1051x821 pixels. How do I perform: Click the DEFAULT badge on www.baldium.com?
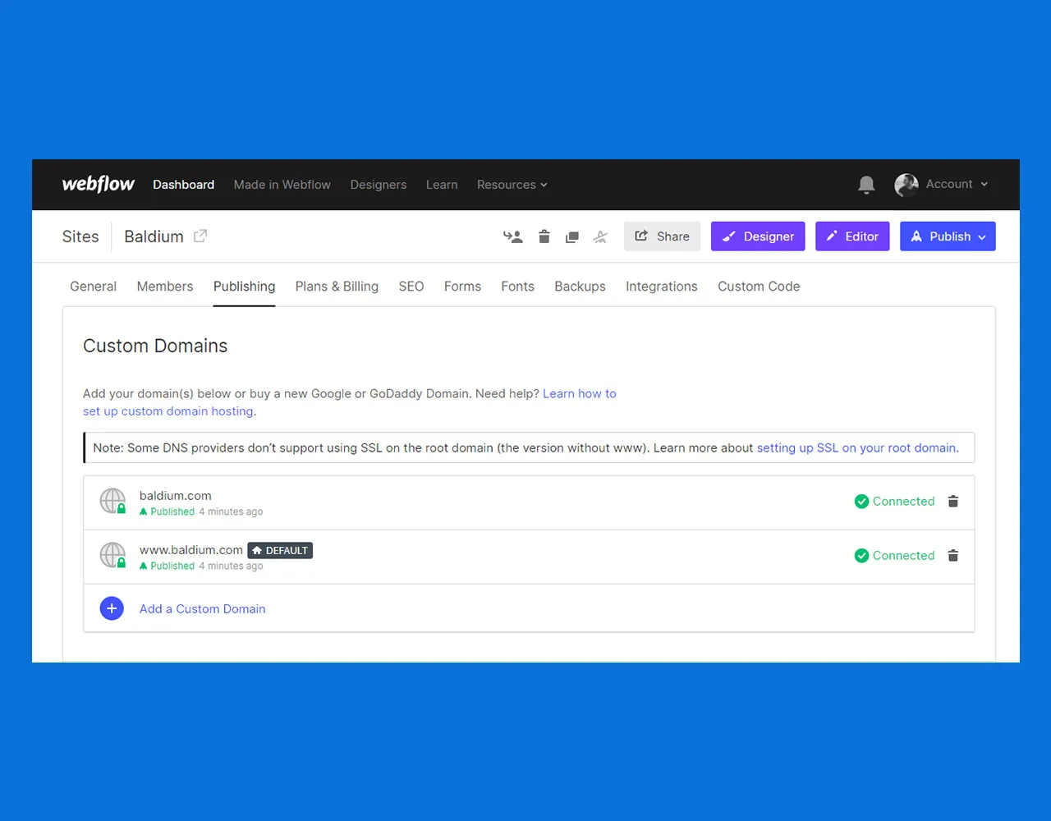coord(280,550)
